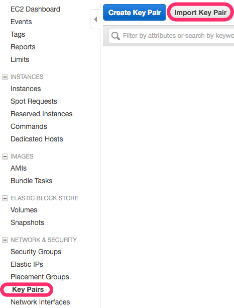Collapse the ELASTIC BLOCK STORE section
Viewport: 234px width, 308px height.
(5, 198)
